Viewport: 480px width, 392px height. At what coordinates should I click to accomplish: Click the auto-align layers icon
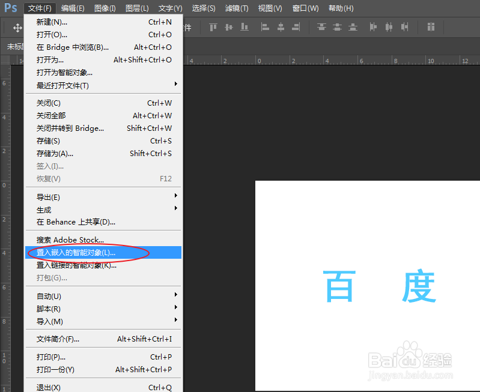coord(431,27)
